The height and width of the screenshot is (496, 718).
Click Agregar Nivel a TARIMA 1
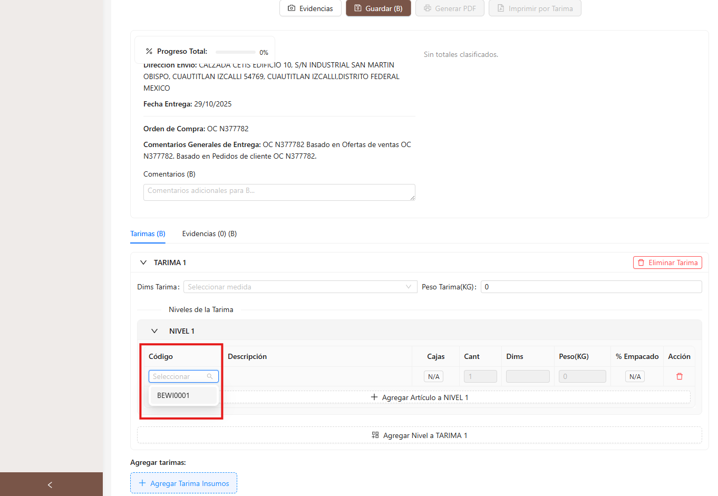[420, 435]
